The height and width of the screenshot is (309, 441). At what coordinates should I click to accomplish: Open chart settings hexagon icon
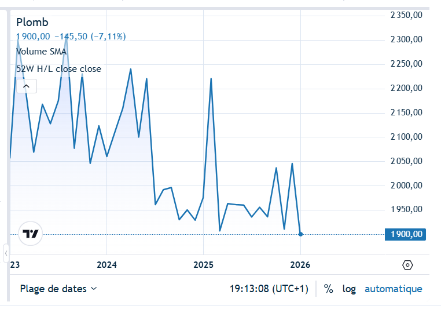[407, 265]
